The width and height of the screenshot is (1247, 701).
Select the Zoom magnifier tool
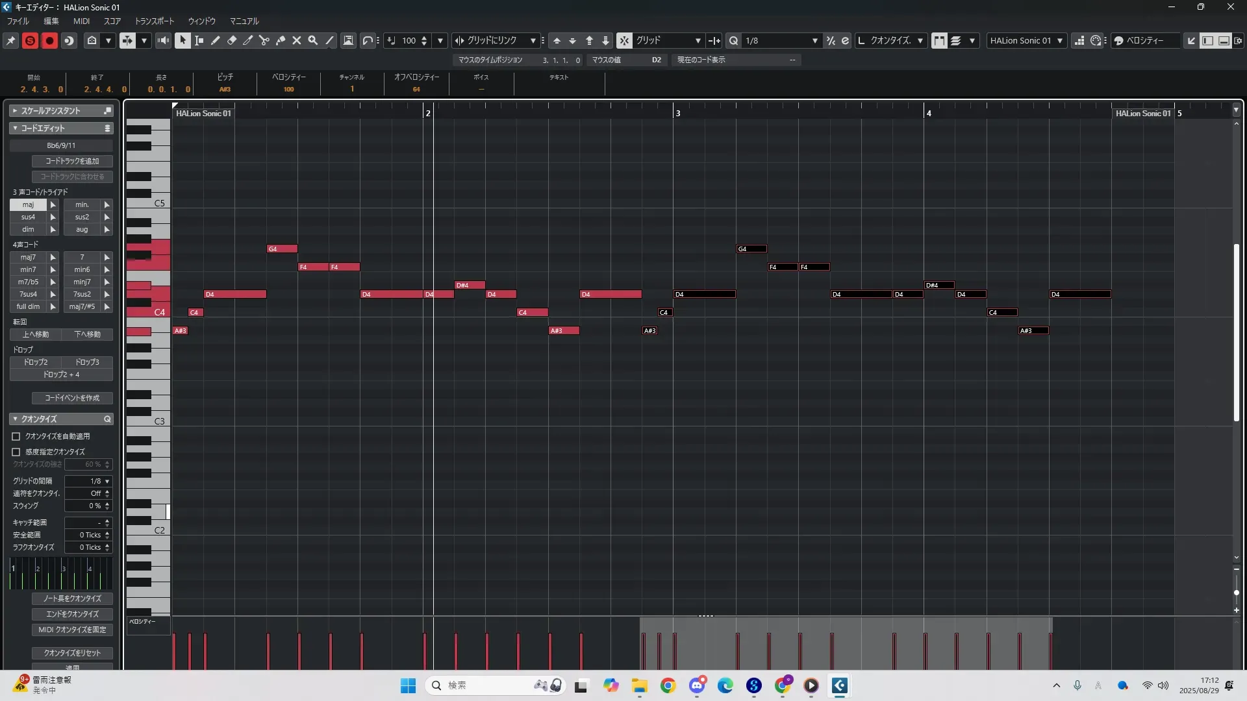(x=313, y=40)
